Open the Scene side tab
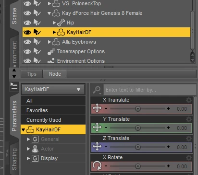 [x=14, y=16]
